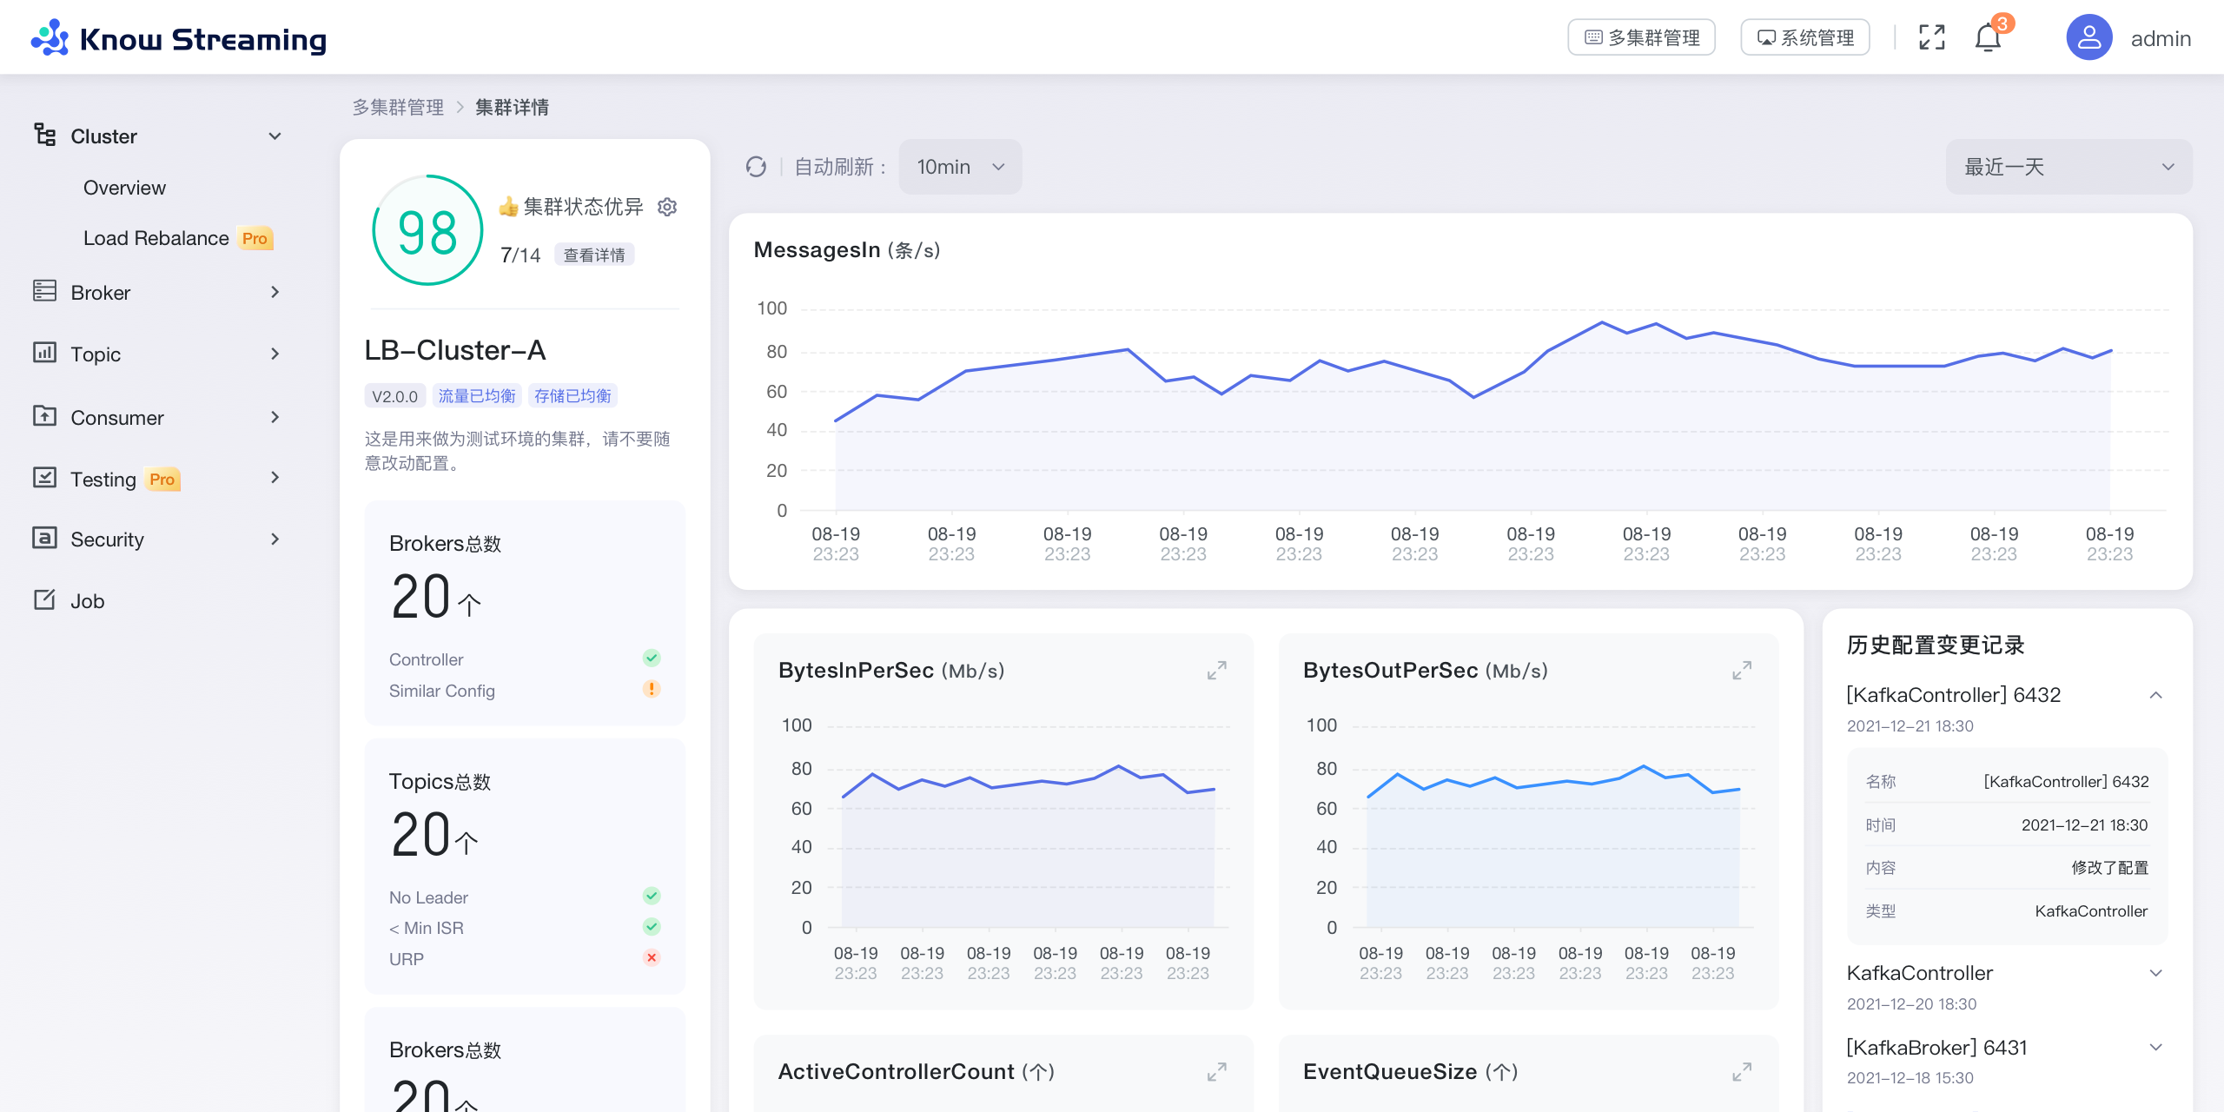Click 多集群管理 breadcrumb link
2224x1112 pixels.
(x=398, y=107)
